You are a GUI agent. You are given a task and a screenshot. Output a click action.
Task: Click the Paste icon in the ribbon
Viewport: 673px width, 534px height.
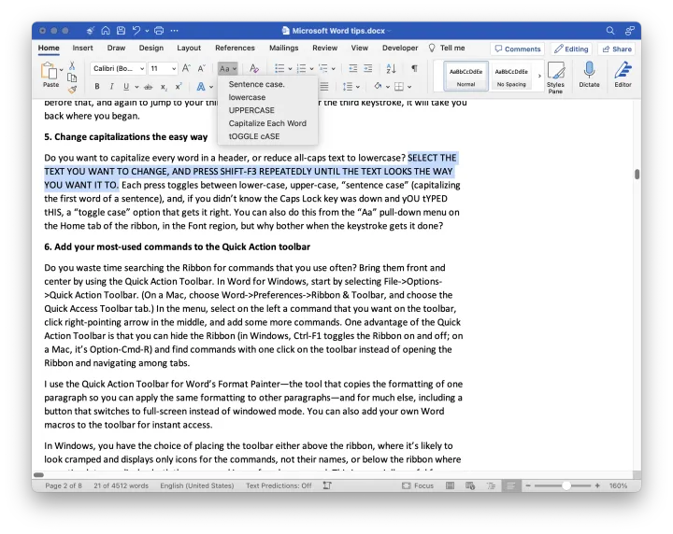(x=50, y=73)
